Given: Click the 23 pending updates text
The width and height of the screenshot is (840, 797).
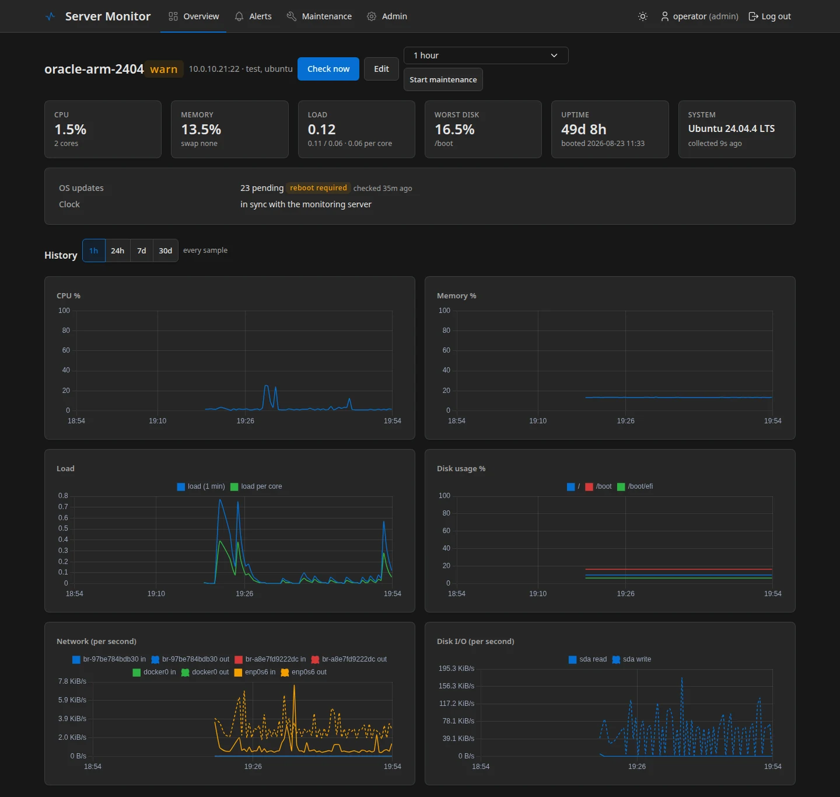Looking at the screenshot, I should (x=262, y=188).
